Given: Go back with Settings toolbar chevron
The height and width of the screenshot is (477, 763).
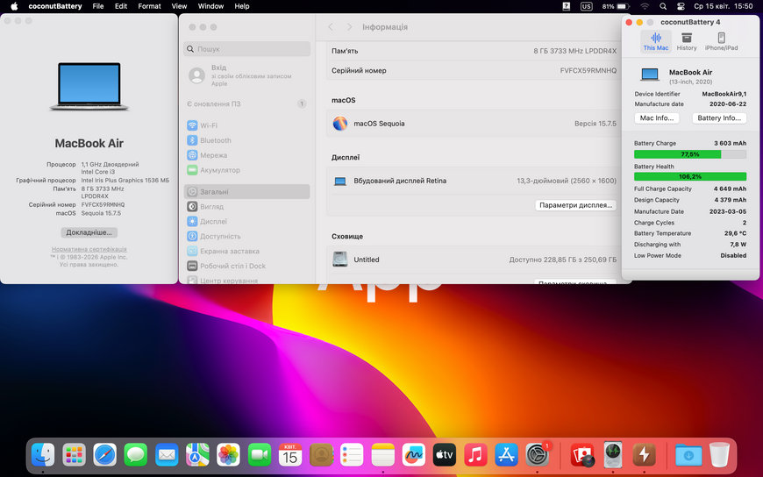Looking at the screenshot, I should 331,27.
